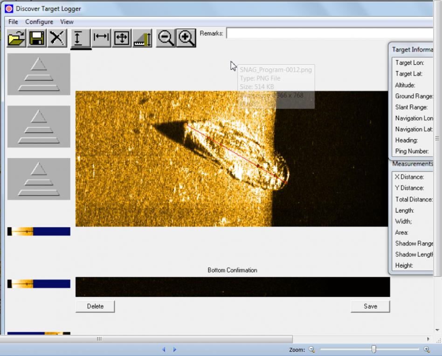The image size is (442, 356).
Task: Click the zoom in magnifier icon
Action: (186, 38)
